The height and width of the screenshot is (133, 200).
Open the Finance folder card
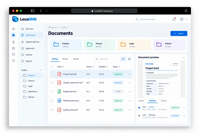(99, 45)
